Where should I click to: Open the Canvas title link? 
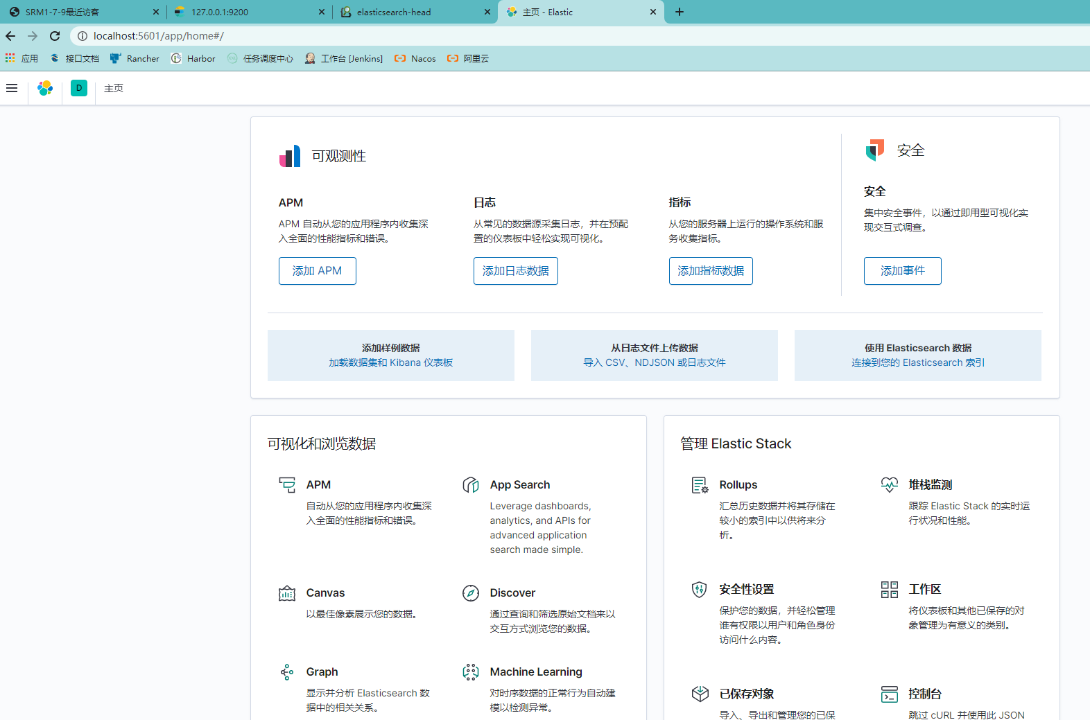(325, 593)
